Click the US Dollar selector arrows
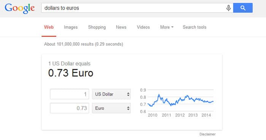This screenshot has height=140, width=266. tap(128, 94)
